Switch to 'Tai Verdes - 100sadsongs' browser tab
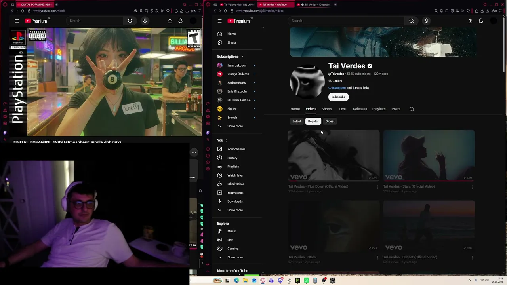The height and width of the screenshot is (285, 507). point(315,4)
